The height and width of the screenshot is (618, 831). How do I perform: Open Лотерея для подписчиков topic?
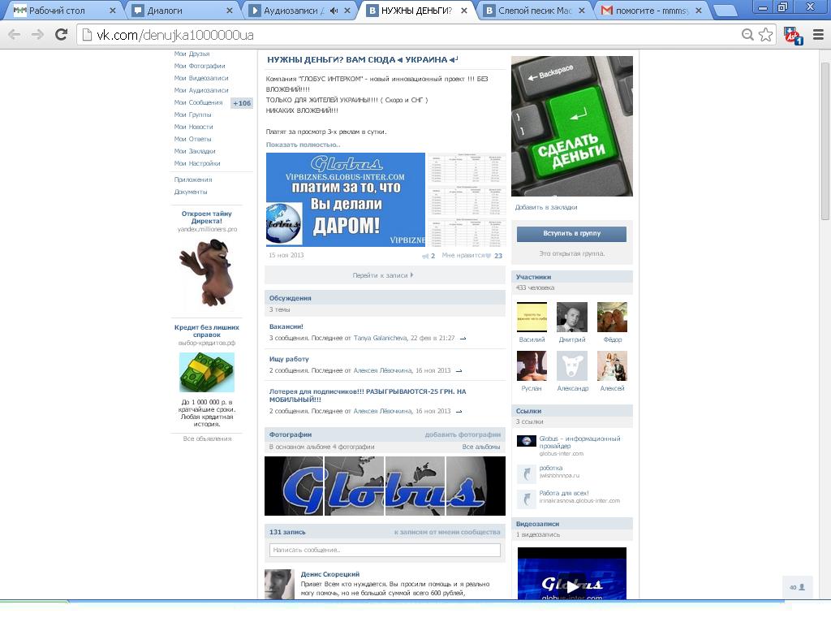[x=368, y=395]
